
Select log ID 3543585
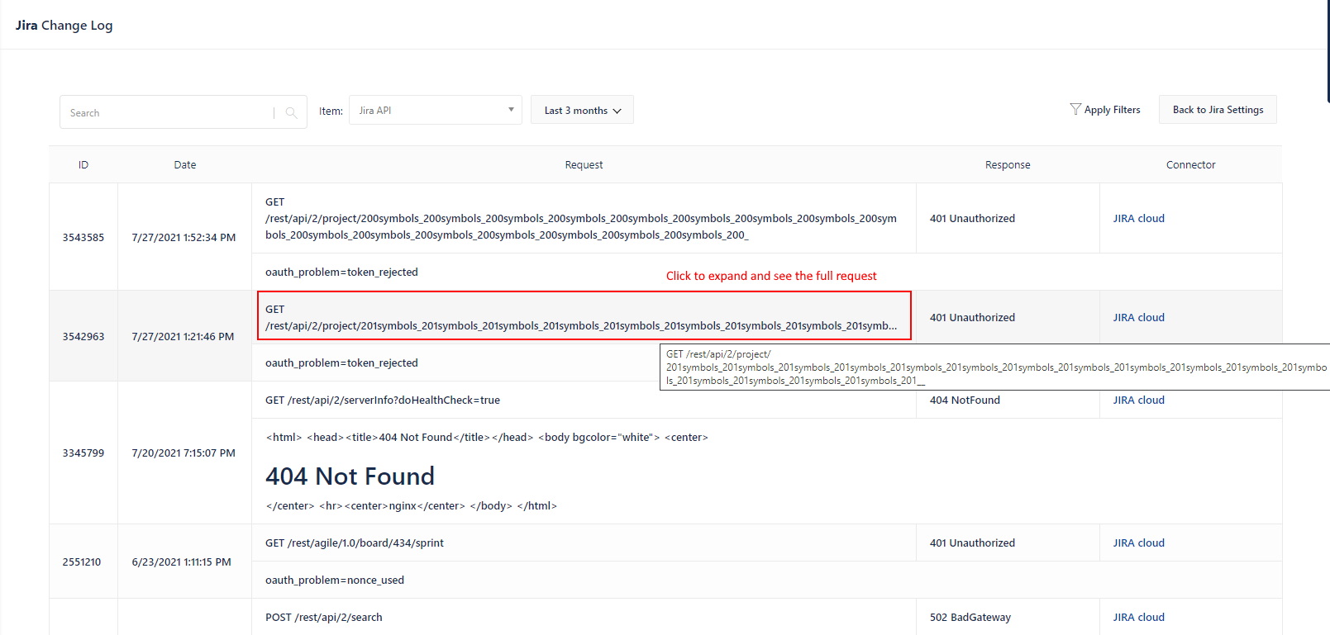click(83, 237)
